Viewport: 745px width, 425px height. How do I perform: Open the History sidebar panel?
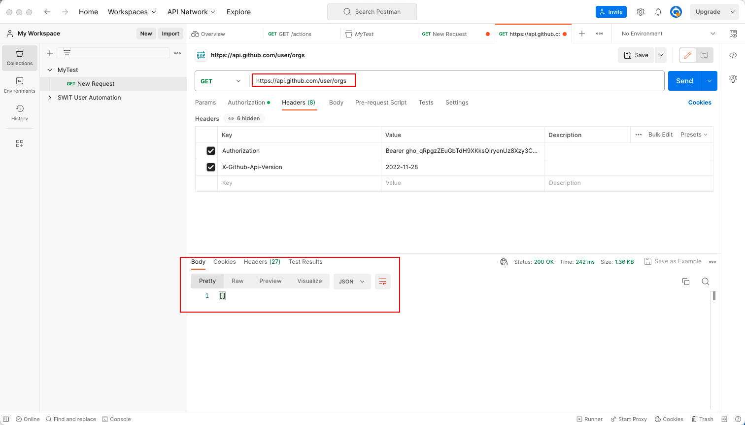20,113
